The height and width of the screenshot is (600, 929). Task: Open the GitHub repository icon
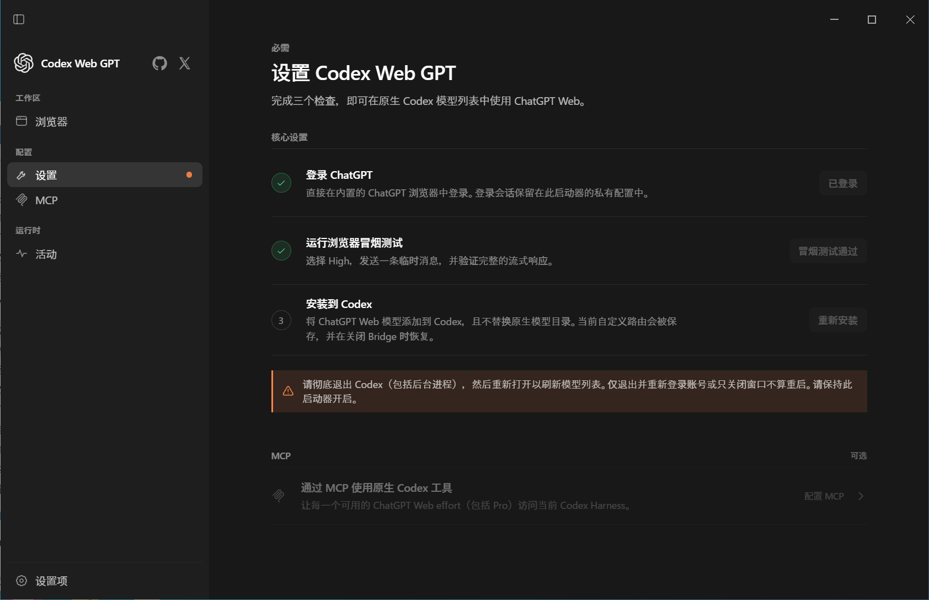click(x=159, y=63)
